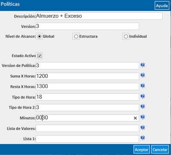Open help icon beside Lista de Valores
Screen dimensions: 171x155
point(143,128)
